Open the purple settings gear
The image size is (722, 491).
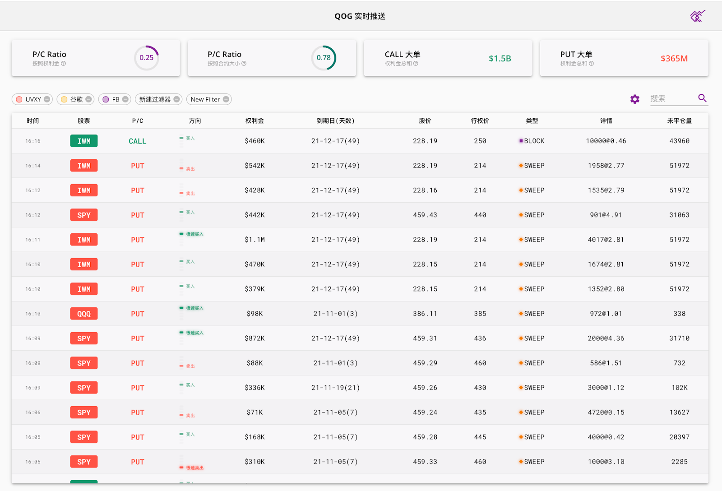point(635,99)
